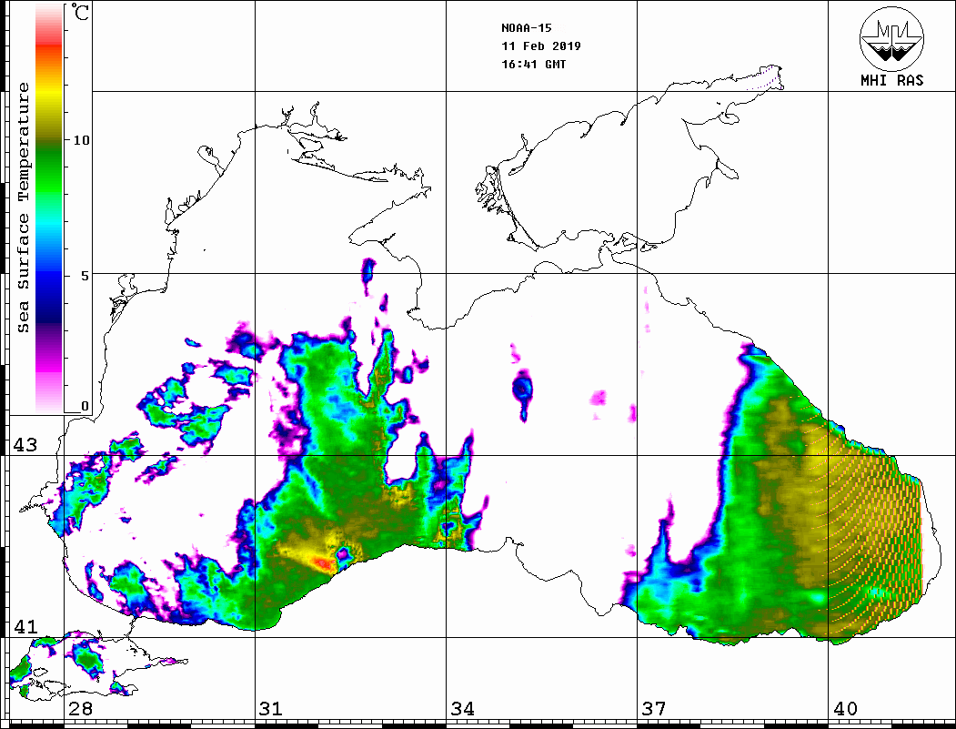This screenshot has width=956, height=729.
Task: Select the 'NOAA-15' satellite label
Action: click(526, 28)
